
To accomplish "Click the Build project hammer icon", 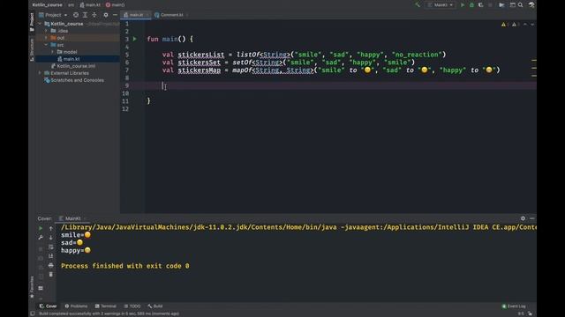I will (x=418, y=5).
